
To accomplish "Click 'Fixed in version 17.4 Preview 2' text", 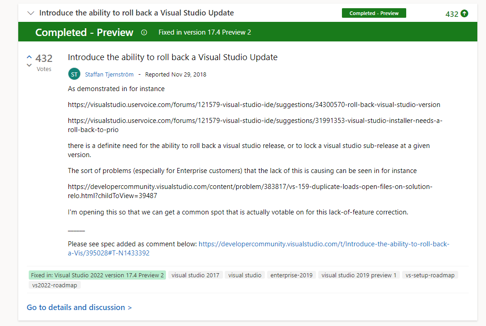I will (205, 32).
